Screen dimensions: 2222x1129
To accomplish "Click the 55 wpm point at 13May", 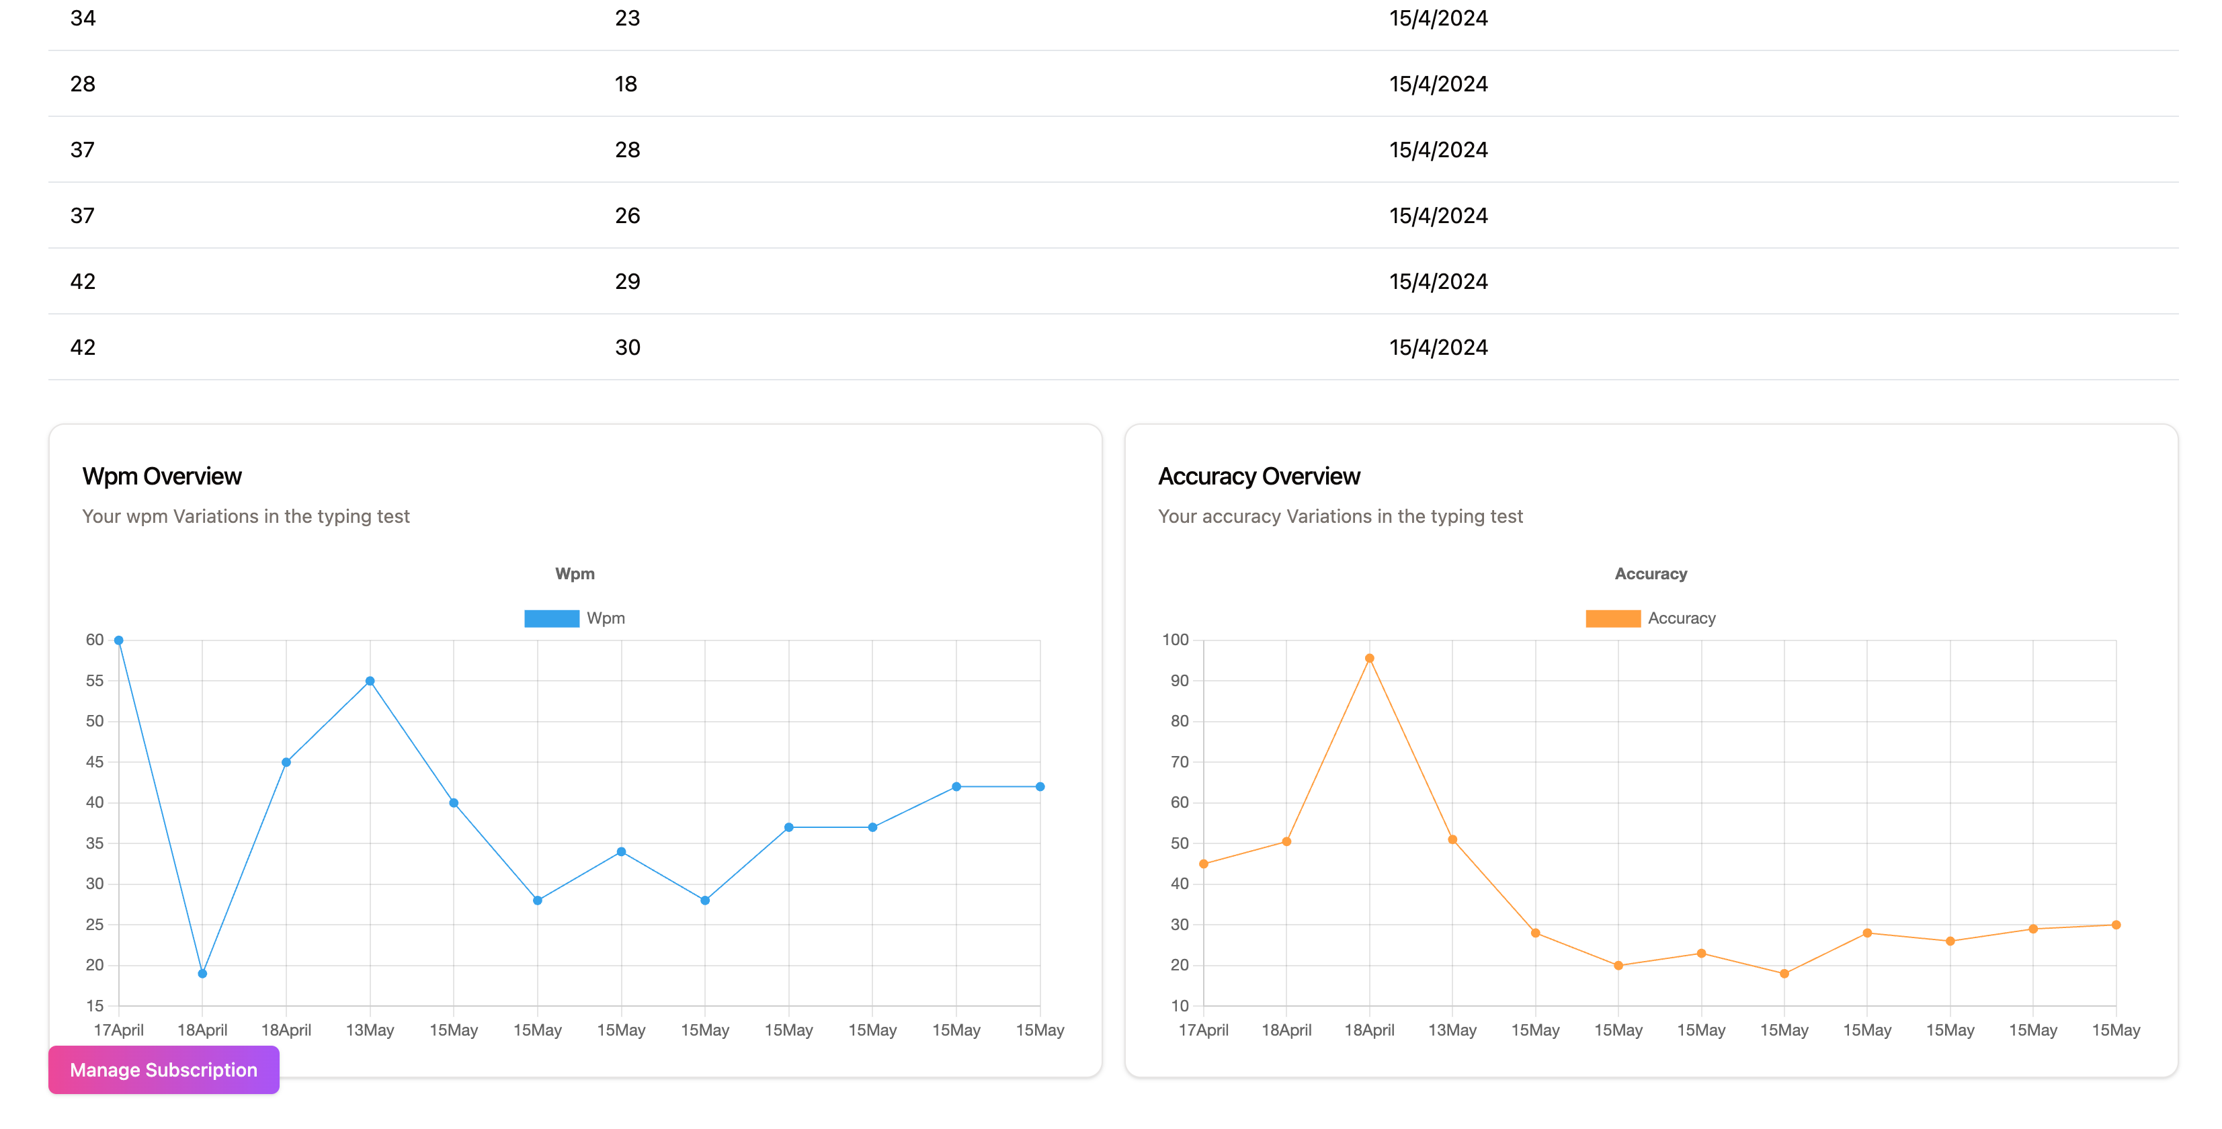I will point(370,681).
